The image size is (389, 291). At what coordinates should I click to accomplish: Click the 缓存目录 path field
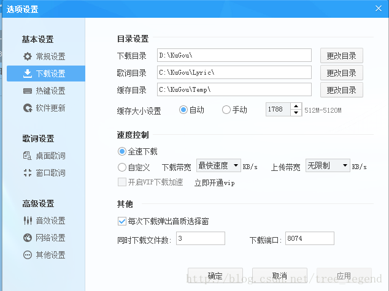[234, 89]
